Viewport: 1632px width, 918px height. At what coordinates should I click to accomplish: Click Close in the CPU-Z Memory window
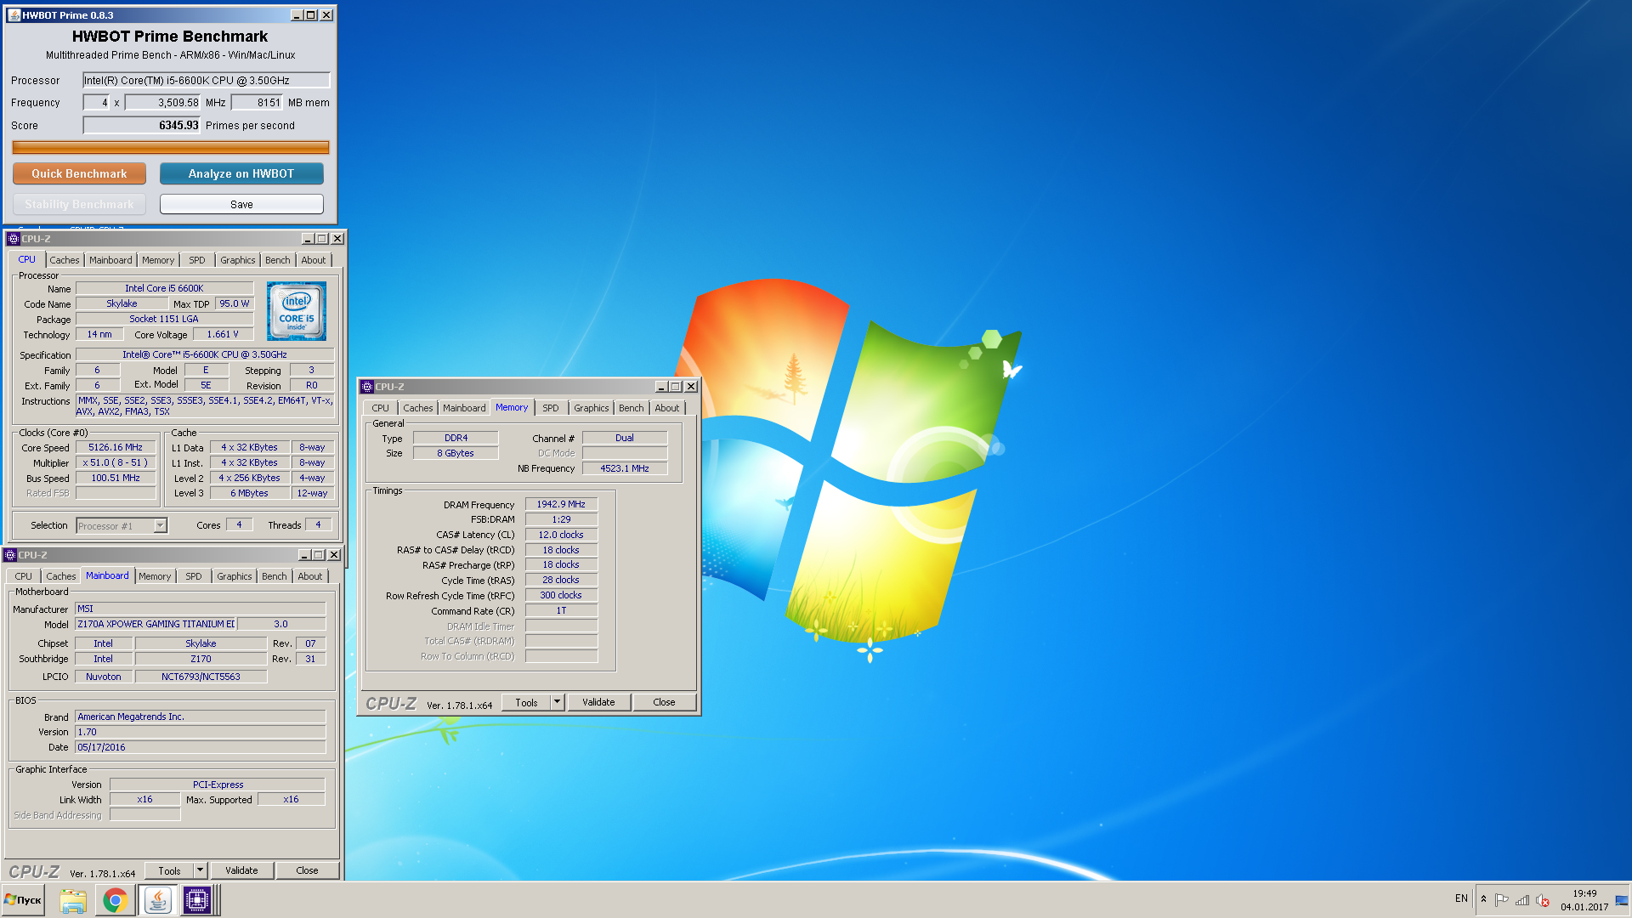tap(664, 702)
